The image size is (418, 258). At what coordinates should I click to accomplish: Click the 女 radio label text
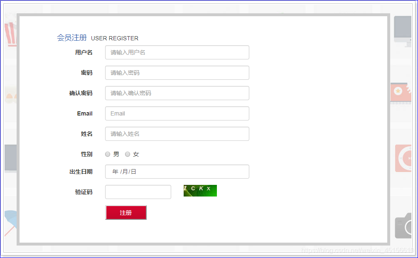point(136,154)
